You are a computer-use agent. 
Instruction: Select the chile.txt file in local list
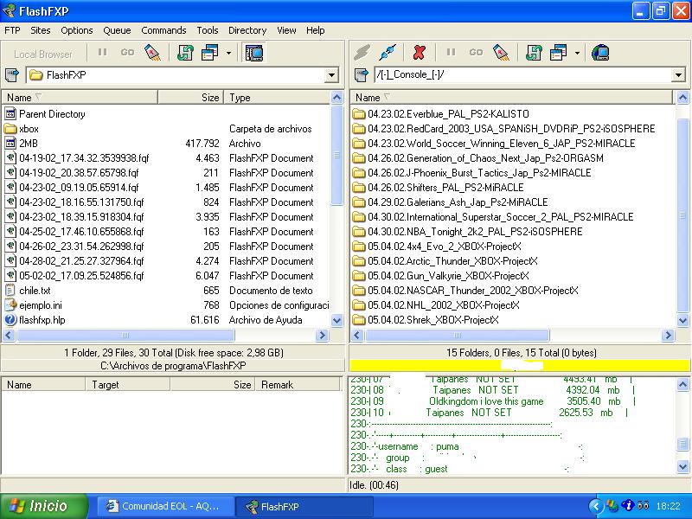[35, 291]
